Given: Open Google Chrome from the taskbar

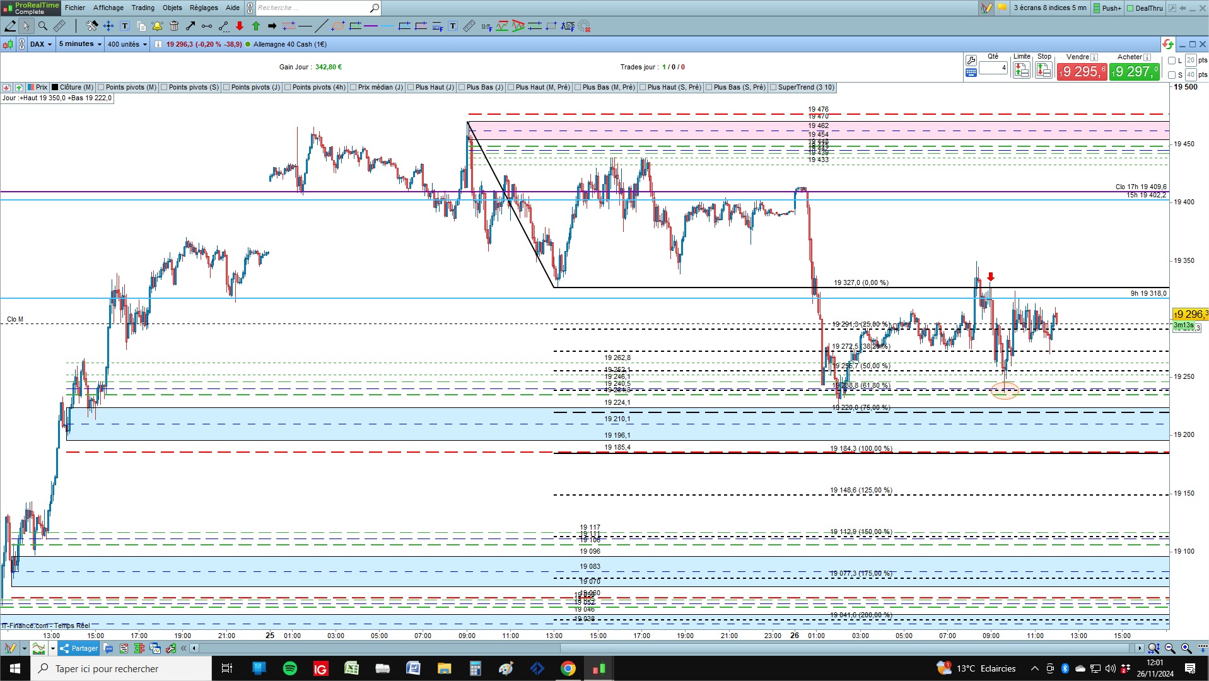Looking at the screenshot, I should [x=568, y=668].
